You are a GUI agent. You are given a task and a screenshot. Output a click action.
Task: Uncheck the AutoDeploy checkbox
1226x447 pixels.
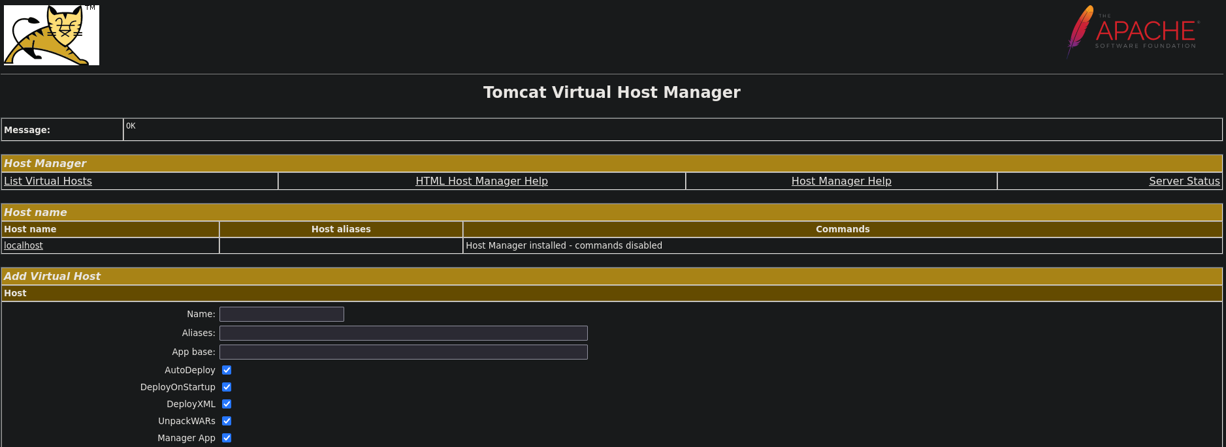point(227,370)
